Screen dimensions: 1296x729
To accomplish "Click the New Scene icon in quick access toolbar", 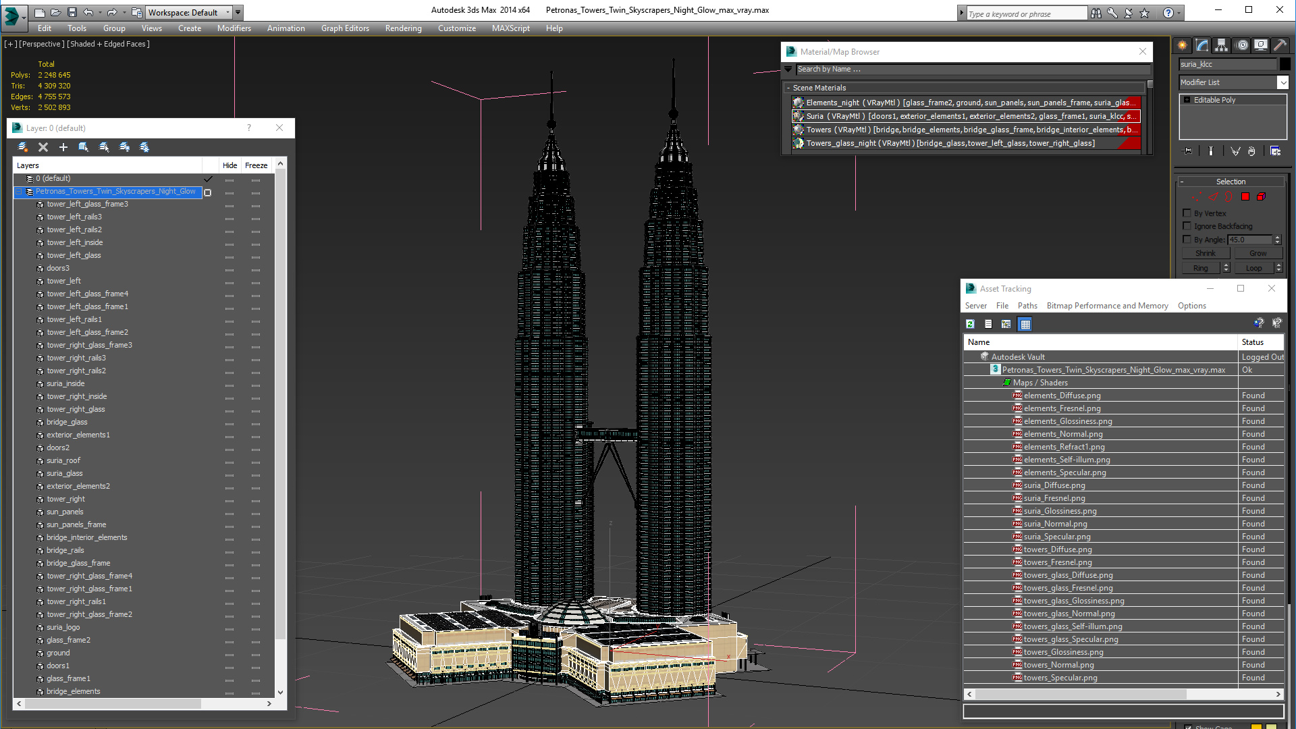I will (x=40, y=12).
